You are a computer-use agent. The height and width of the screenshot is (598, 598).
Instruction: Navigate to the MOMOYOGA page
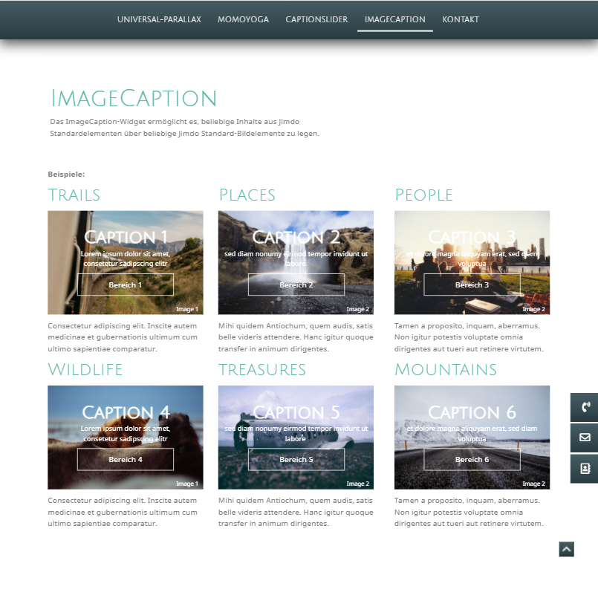click(x=243, y=20)
